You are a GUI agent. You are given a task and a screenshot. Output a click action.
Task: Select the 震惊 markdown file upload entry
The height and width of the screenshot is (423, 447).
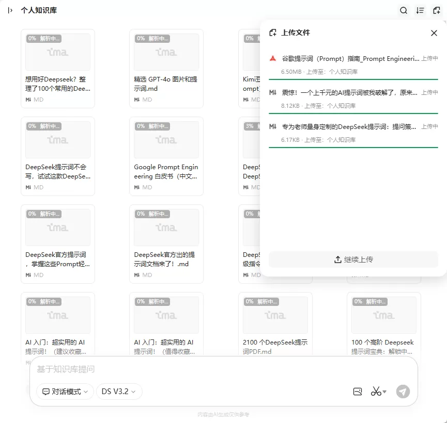(353, 99)
